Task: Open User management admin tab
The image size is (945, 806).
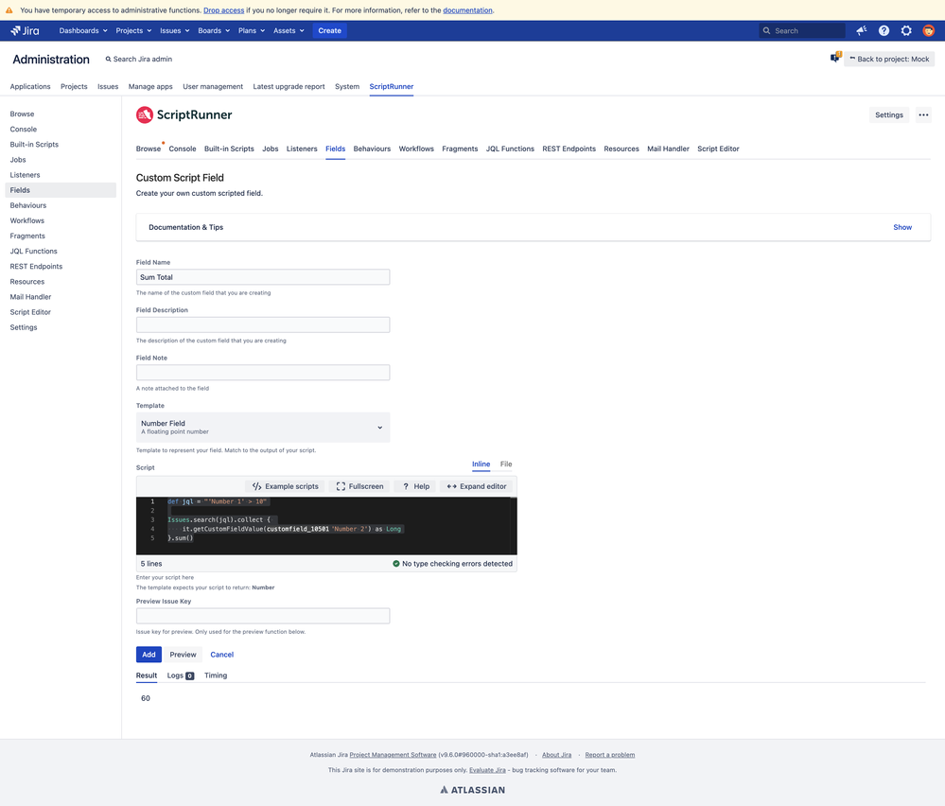Action: [213, 87]
